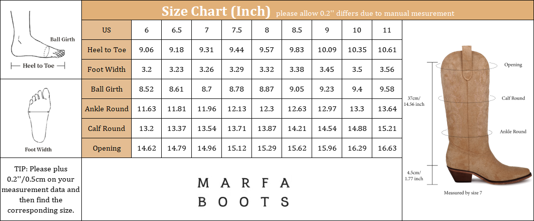Click the TIP measurement note text
This screenshot has height=221, width=534.
click(x=41, y=189)
